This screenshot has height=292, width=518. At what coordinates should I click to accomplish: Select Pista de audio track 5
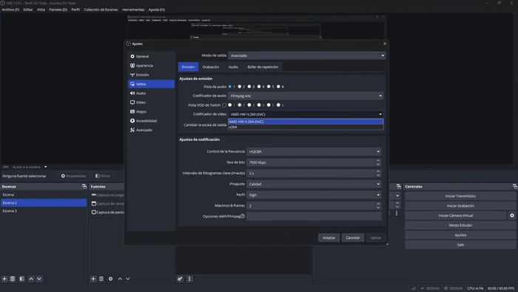point(269,87)
